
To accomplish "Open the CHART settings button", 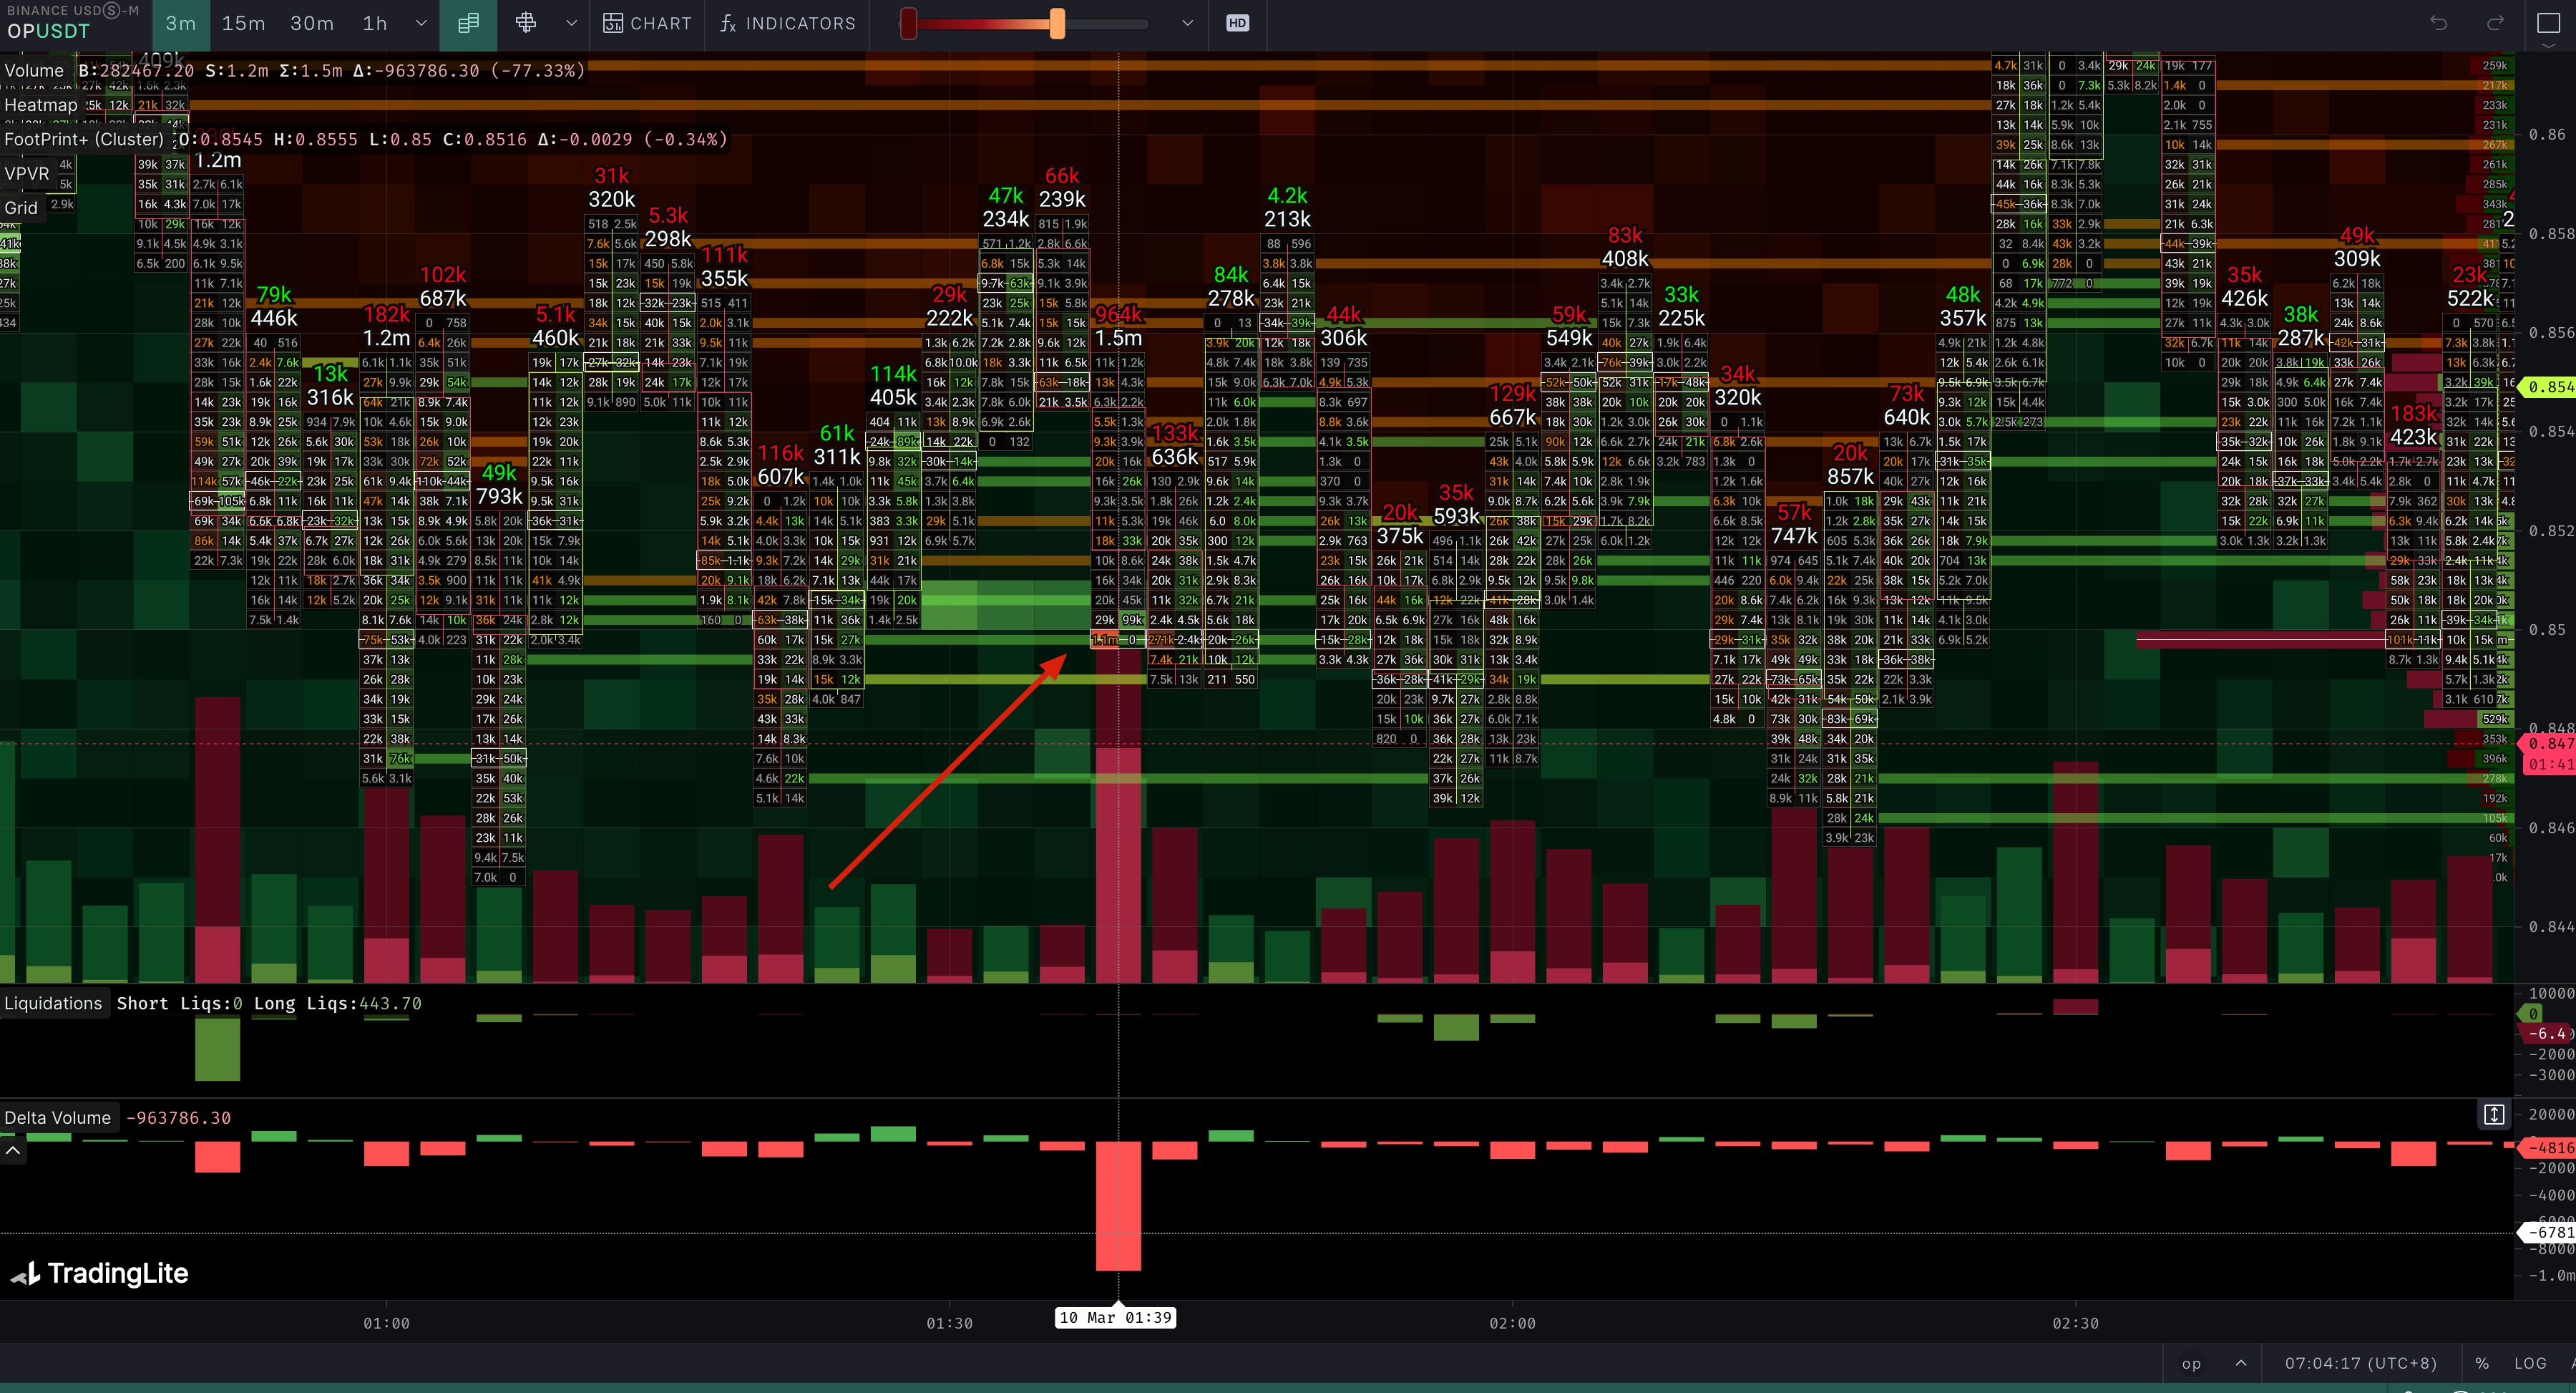I will tap(648, 23).
